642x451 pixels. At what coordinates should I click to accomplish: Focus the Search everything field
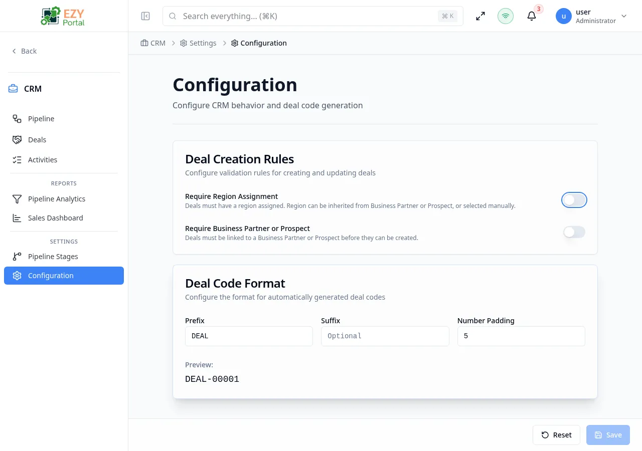[312, 16]
